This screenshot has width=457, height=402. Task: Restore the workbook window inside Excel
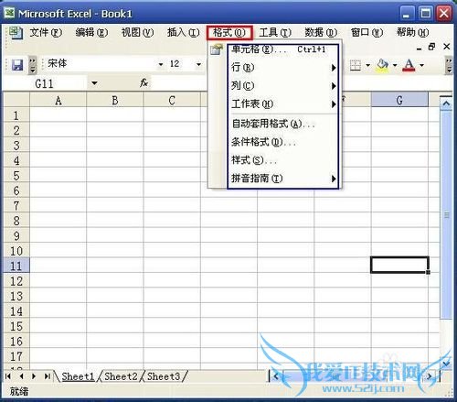(x=431, y=47)
